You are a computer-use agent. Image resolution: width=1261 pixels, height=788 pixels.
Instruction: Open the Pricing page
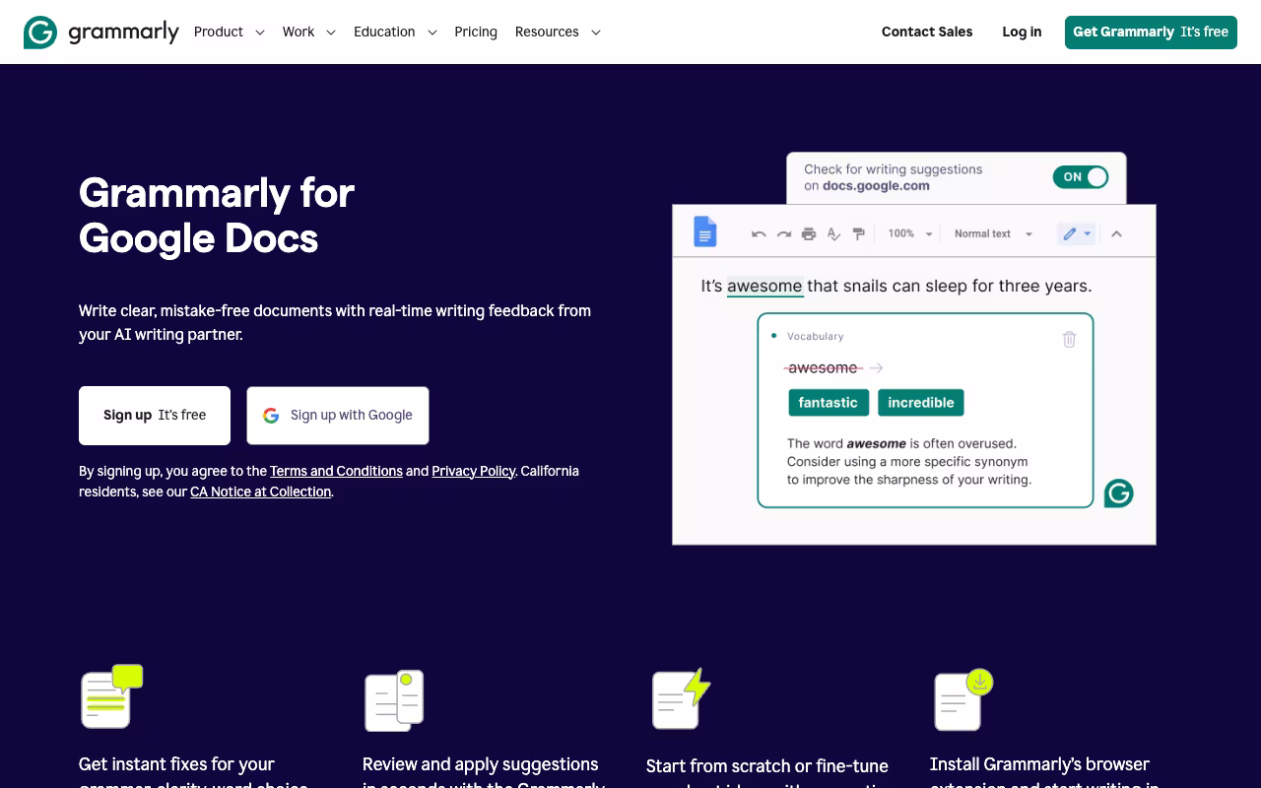(476, 32)
